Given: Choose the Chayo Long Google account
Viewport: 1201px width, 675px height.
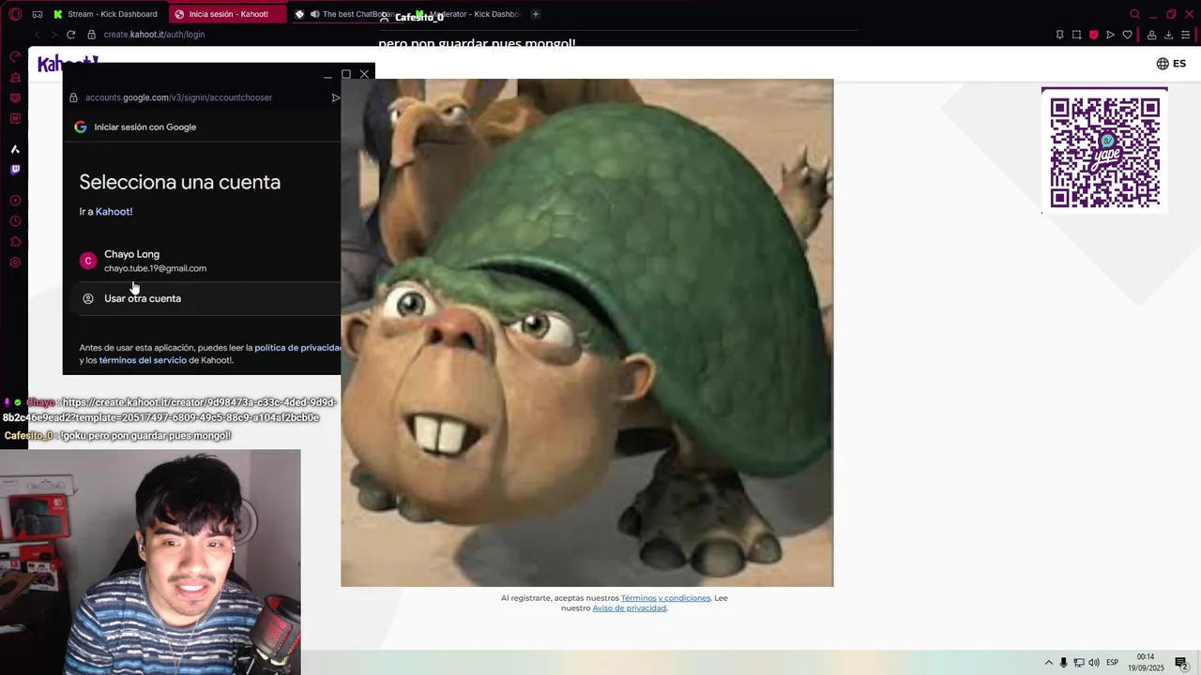Looking at the screenshot, I should [202, 261].
